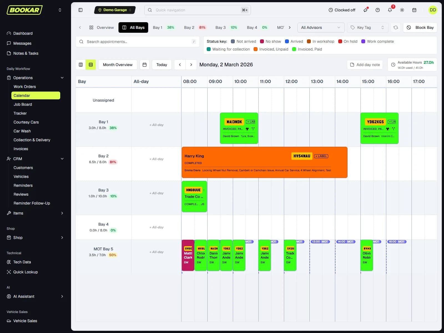Screen dimensions: 444x333
Task: Click the Block Bay button
Action: (420, 27)
